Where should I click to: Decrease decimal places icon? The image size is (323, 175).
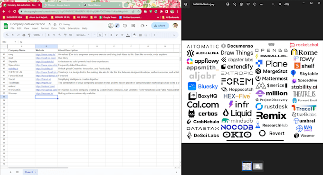59,35
